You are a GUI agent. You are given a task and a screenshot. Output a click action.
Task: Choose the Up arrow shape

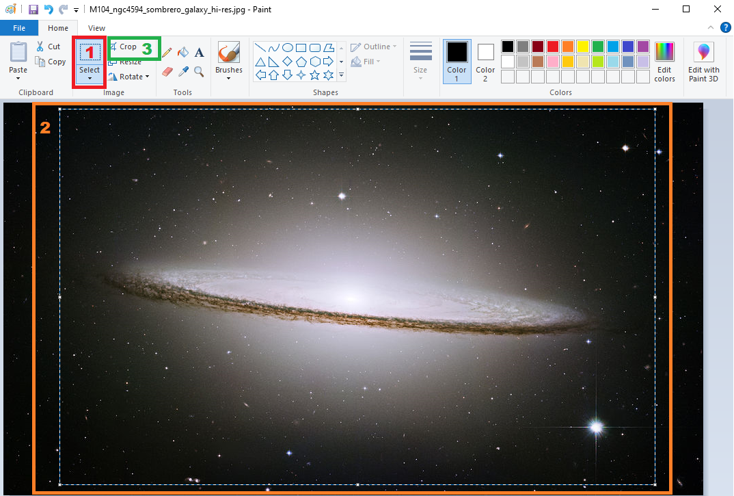point(274,75)
